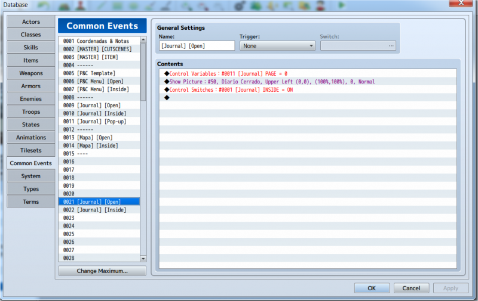Screen dimensions: 478x301
Task: Select the Enemies tab
Action: coord(31,99)
